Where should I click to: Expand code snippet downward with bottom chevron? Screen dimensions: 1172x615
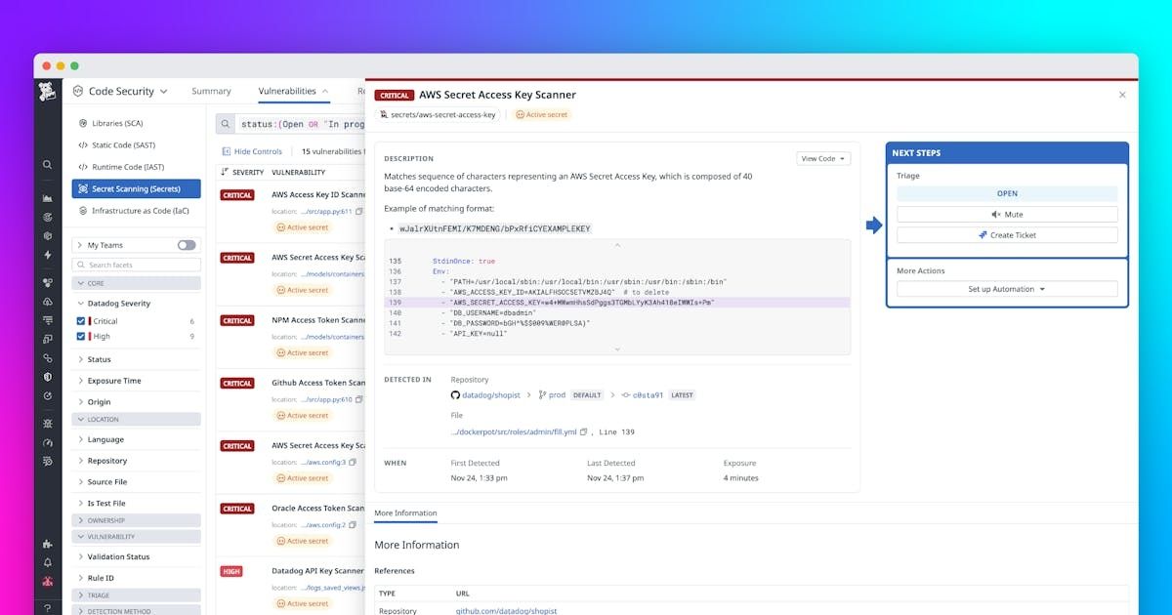pyautogui.click(x=616, y=348)
